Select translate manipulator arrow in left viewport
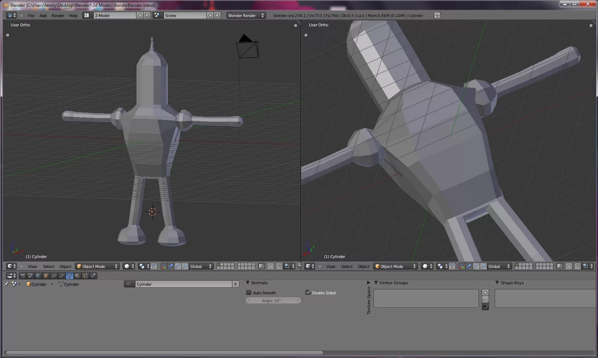Viewport: 598px width, 358px height. click(x=171, y=266)
